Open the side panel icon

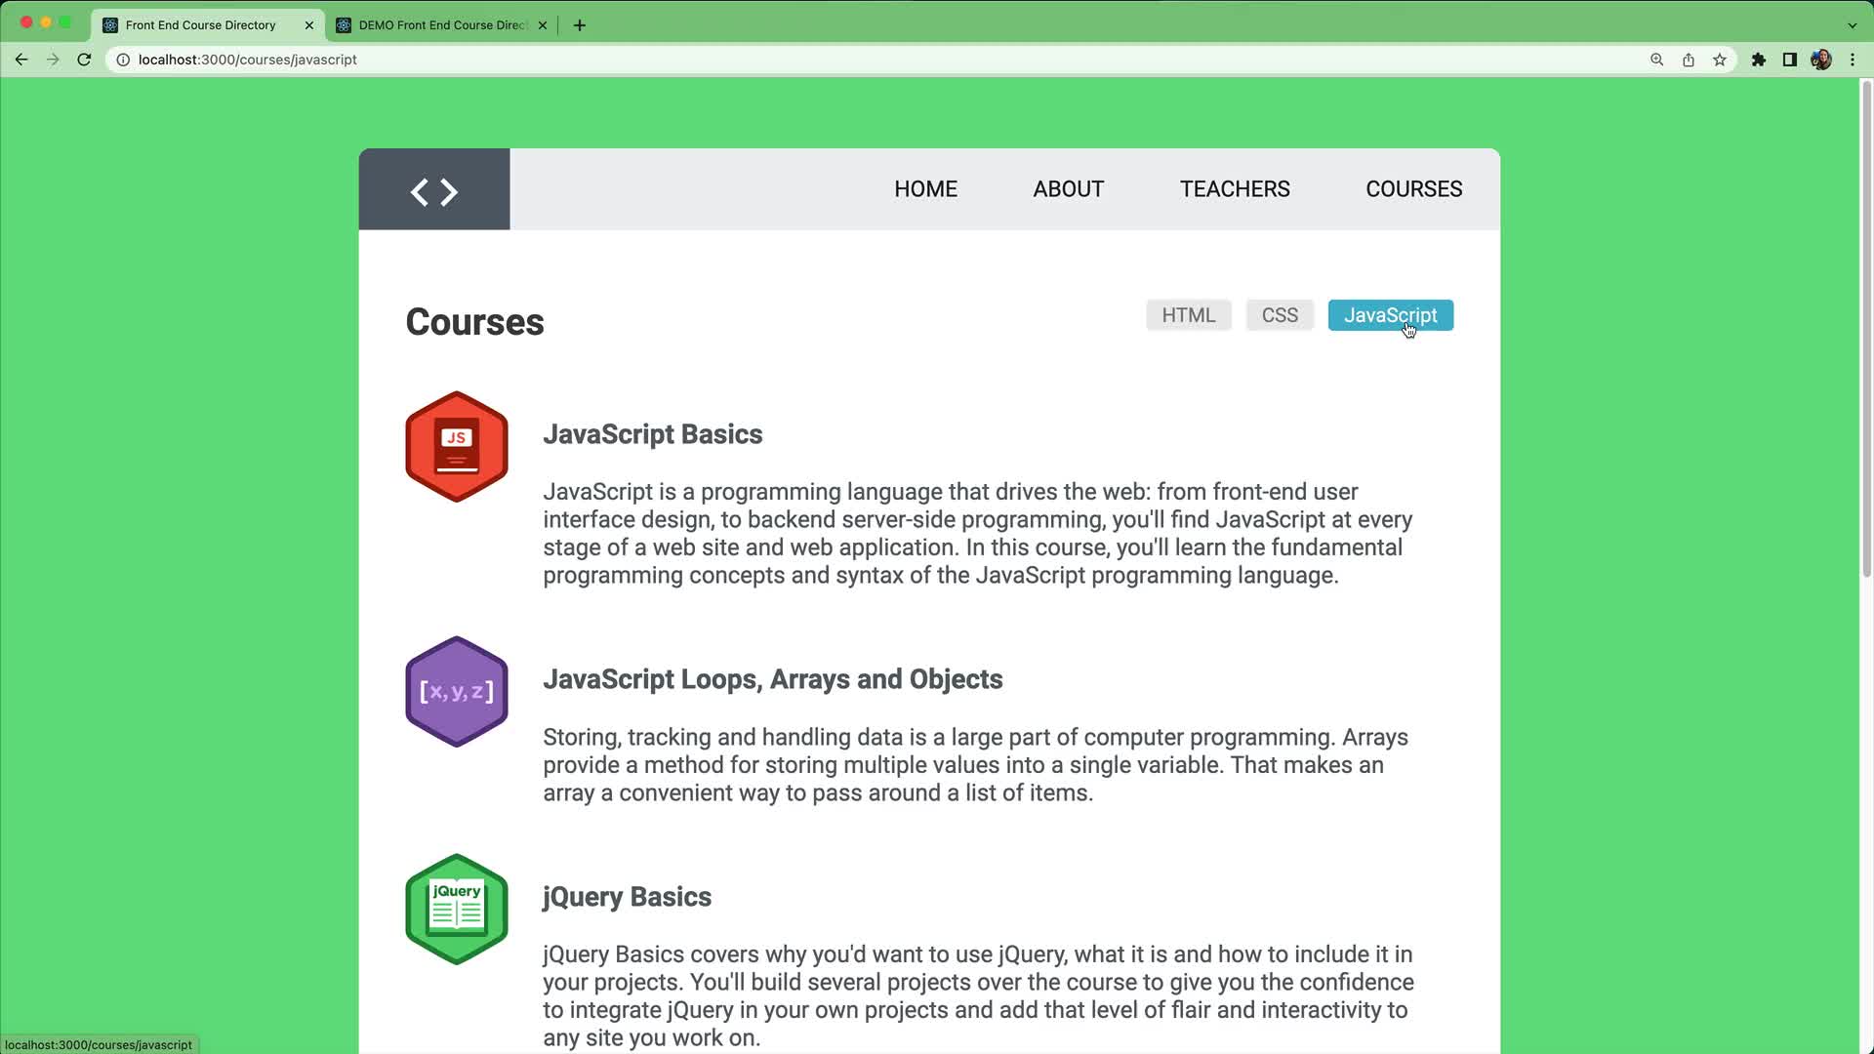coord(1789,60)
